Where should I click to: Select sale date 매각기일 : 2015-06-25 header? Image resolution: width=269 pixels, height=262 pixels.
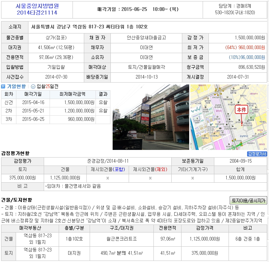138,9
